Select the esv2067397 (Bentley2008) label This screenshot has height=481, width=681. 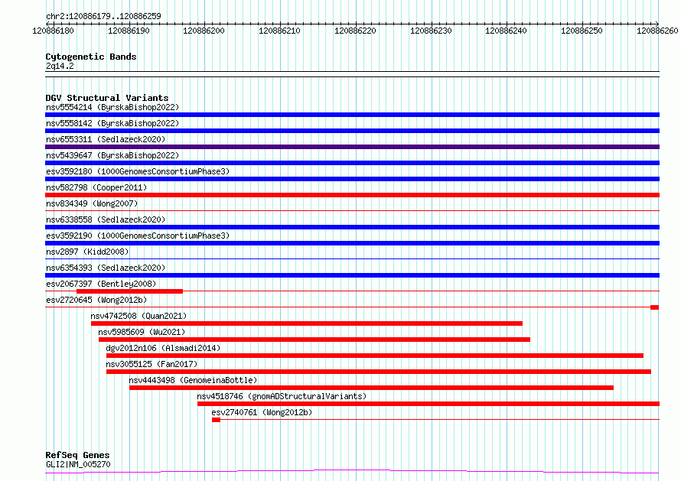tap(101, 284)
